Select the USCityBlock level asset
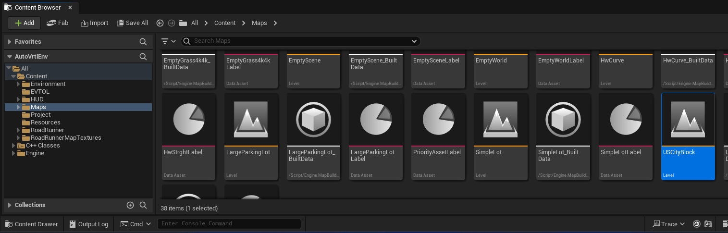Image resolution: width=728 pixels, height=233 pixels. click(688, 136)
